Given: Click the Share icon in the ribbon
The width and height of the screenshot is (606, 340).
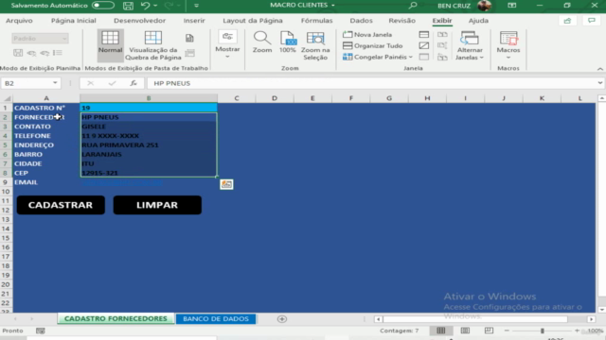Looking at the screenshot, I should pos(567,21).
